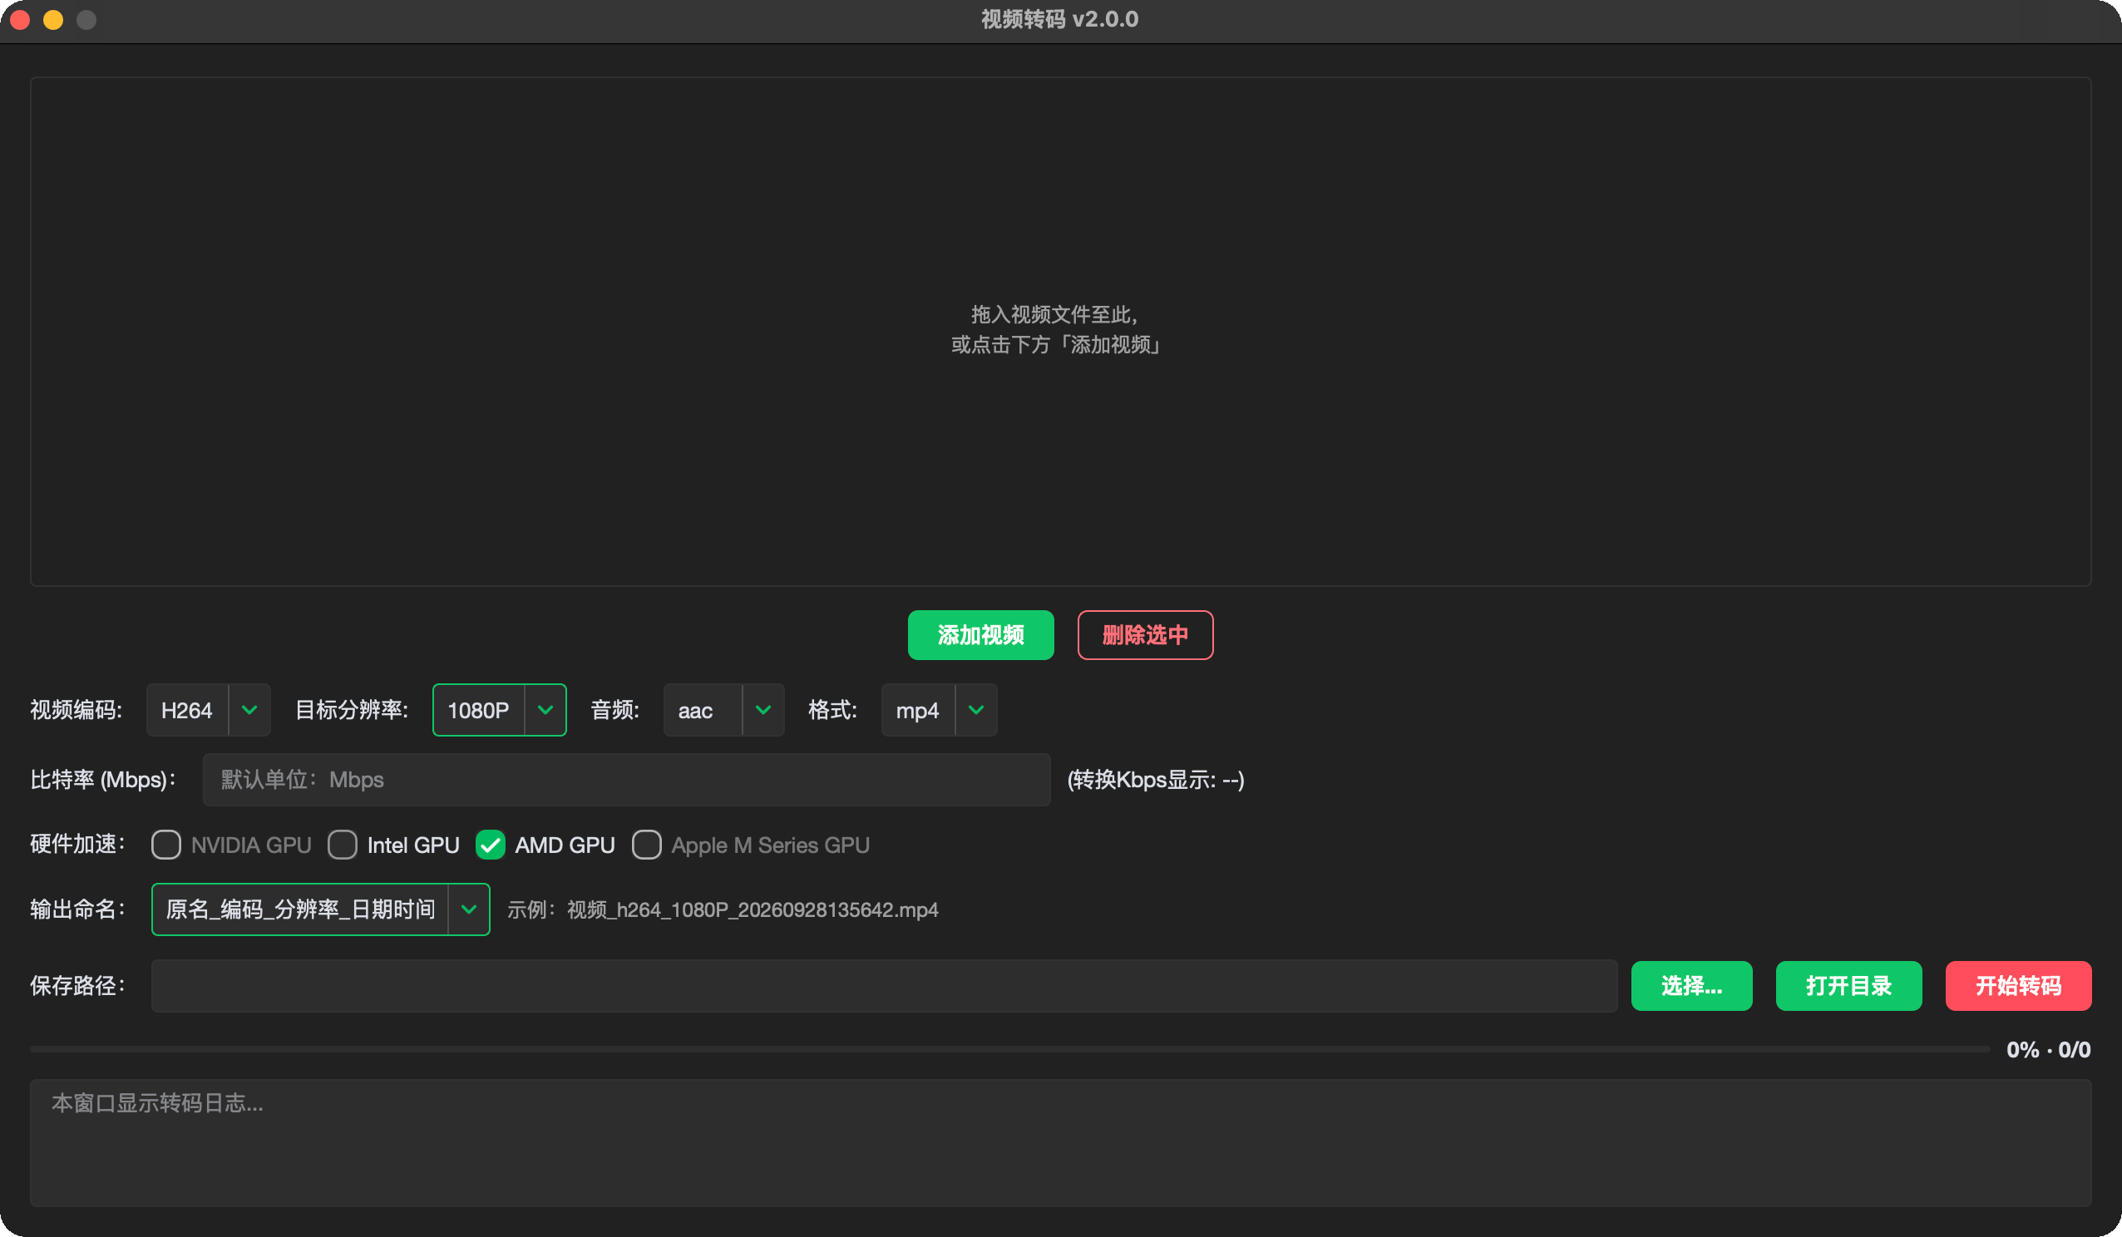Open the 视频编码 H264 dropdown
Image resolution: width=2122 pixels, height=1237 pixels.
pyautogui.click(x=208, y=710)
